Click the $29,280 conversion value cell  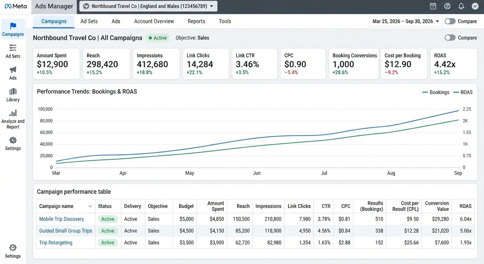[440, 219]
